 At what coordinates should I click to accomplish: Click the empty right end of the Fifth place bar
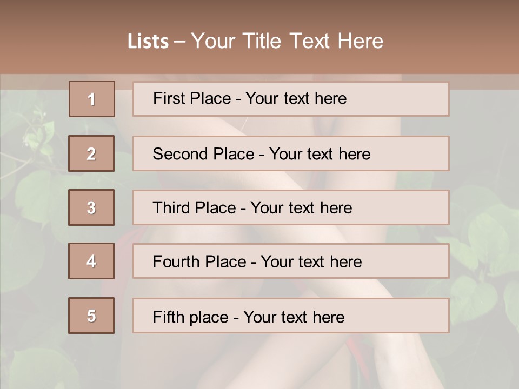pyautogui.click(x=411, y=316)
